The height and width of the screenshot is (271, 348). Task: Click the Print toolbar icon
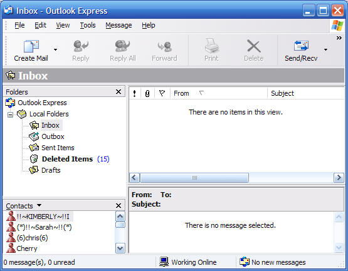211,46
